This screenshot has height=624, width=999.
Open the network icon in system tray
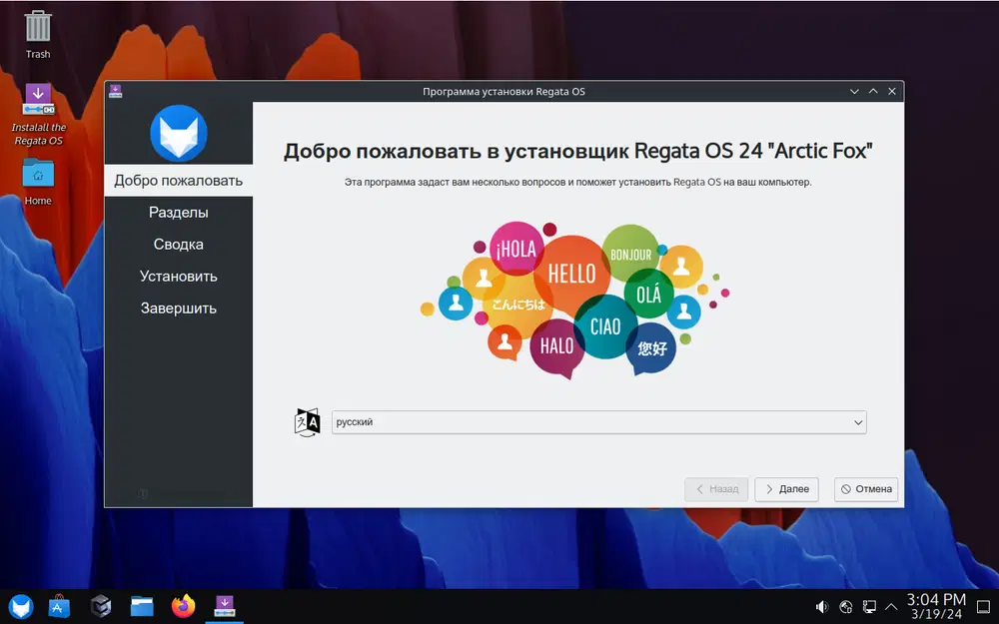point(845,607)
